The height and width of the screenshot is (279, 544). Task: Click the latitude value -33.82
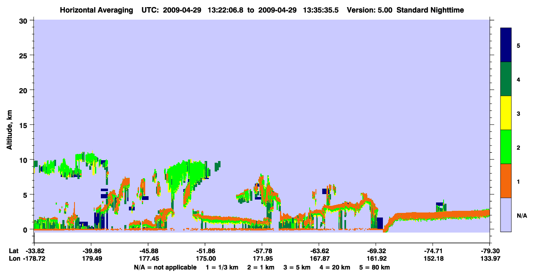point(34,251)
